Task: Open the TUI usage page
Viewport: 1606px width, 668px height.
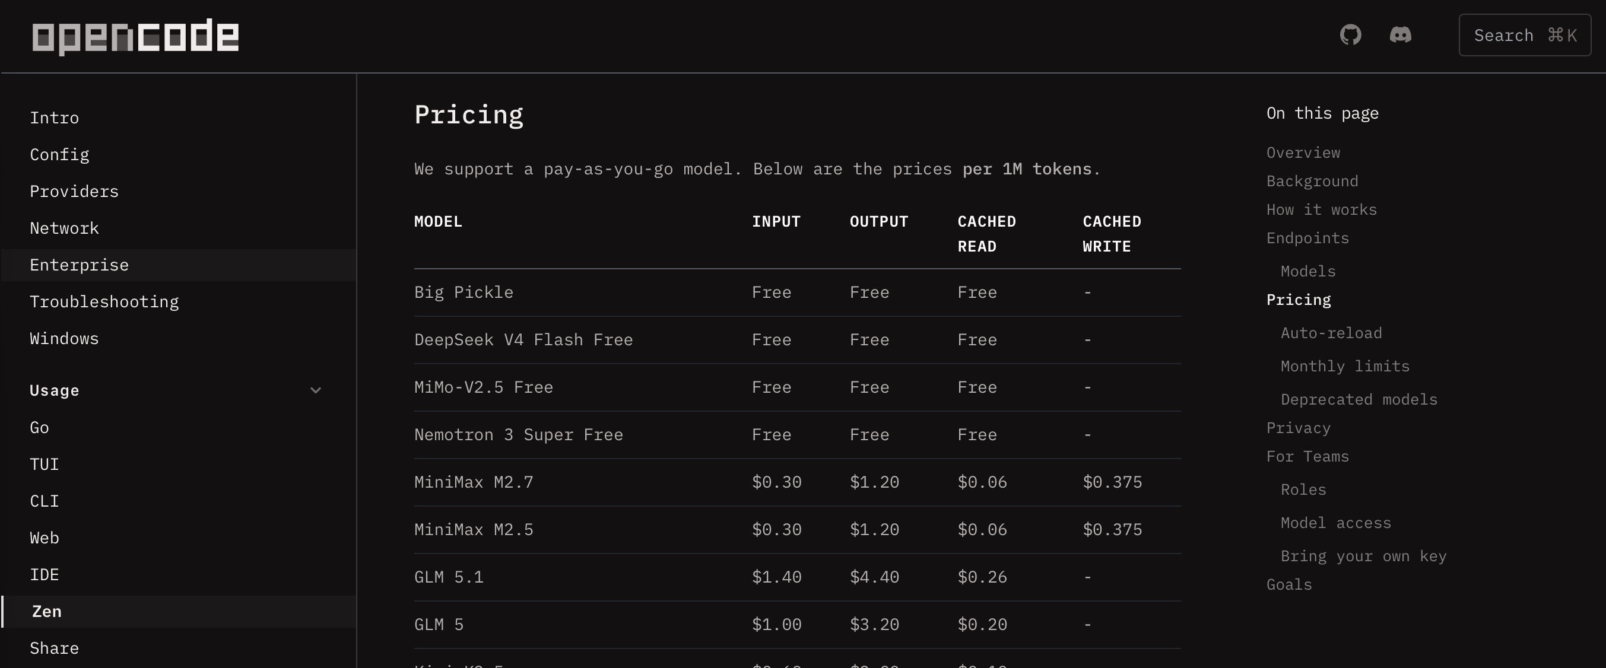Action: pyautogui.click(x=45, y=465)
